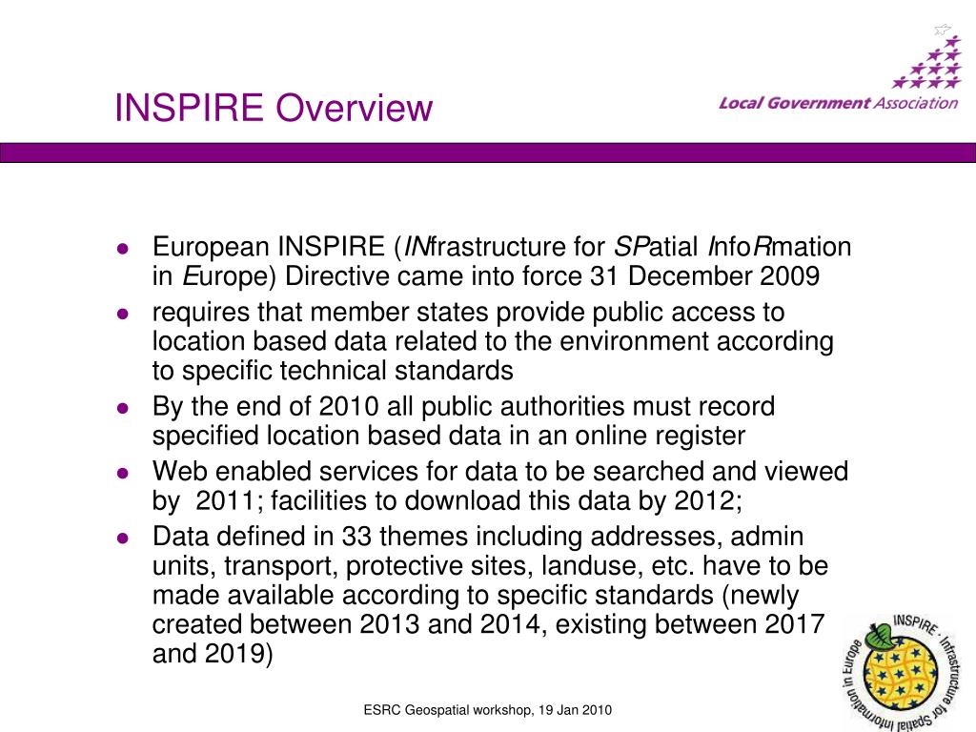This screenshot has width=976, height=732.
Task: Click the final line 'and 2019)'
Action: pyautogui.click(x=213, y=654)
